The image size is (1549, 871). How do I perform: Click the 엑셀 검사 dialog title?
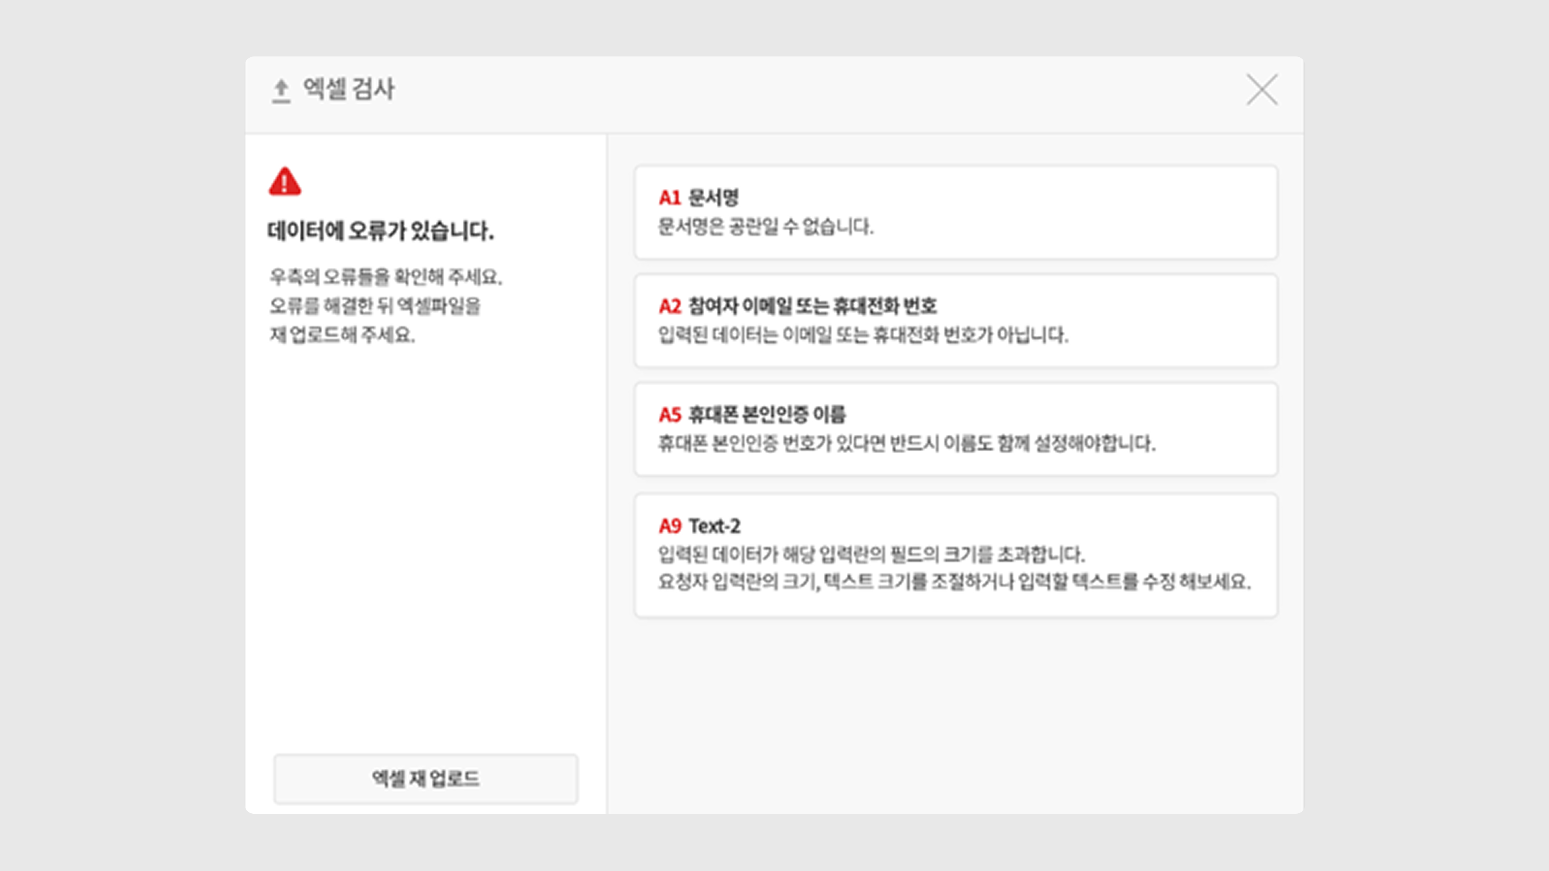tap(349, 89)
